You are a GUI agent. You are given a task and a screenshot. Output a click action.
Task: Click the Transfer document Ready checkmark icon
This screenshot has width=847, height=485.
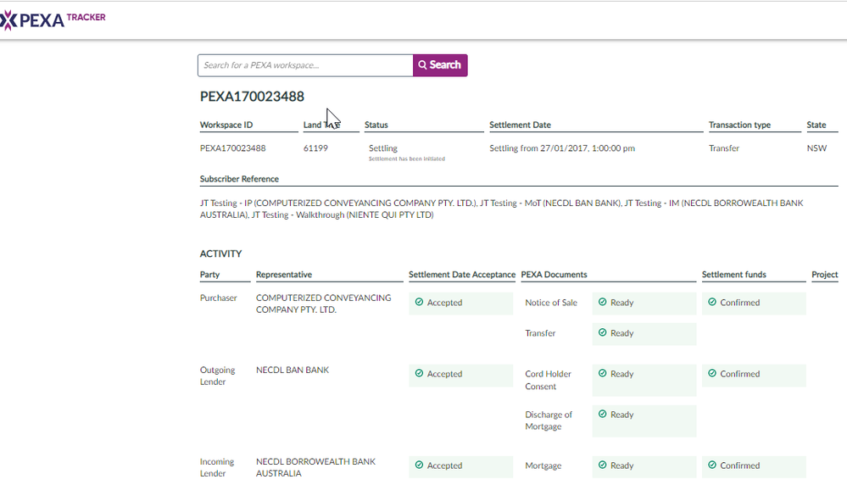pyautogui.click(x=602, y=333)
